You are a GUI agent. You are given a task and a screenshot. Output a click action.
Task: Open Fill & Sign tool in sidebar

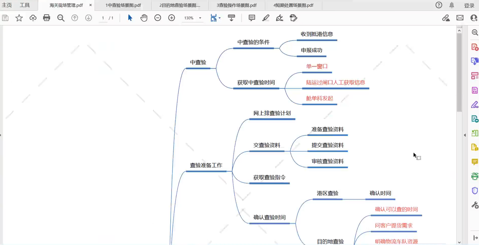pyautogui.click(x=475, y=105)
